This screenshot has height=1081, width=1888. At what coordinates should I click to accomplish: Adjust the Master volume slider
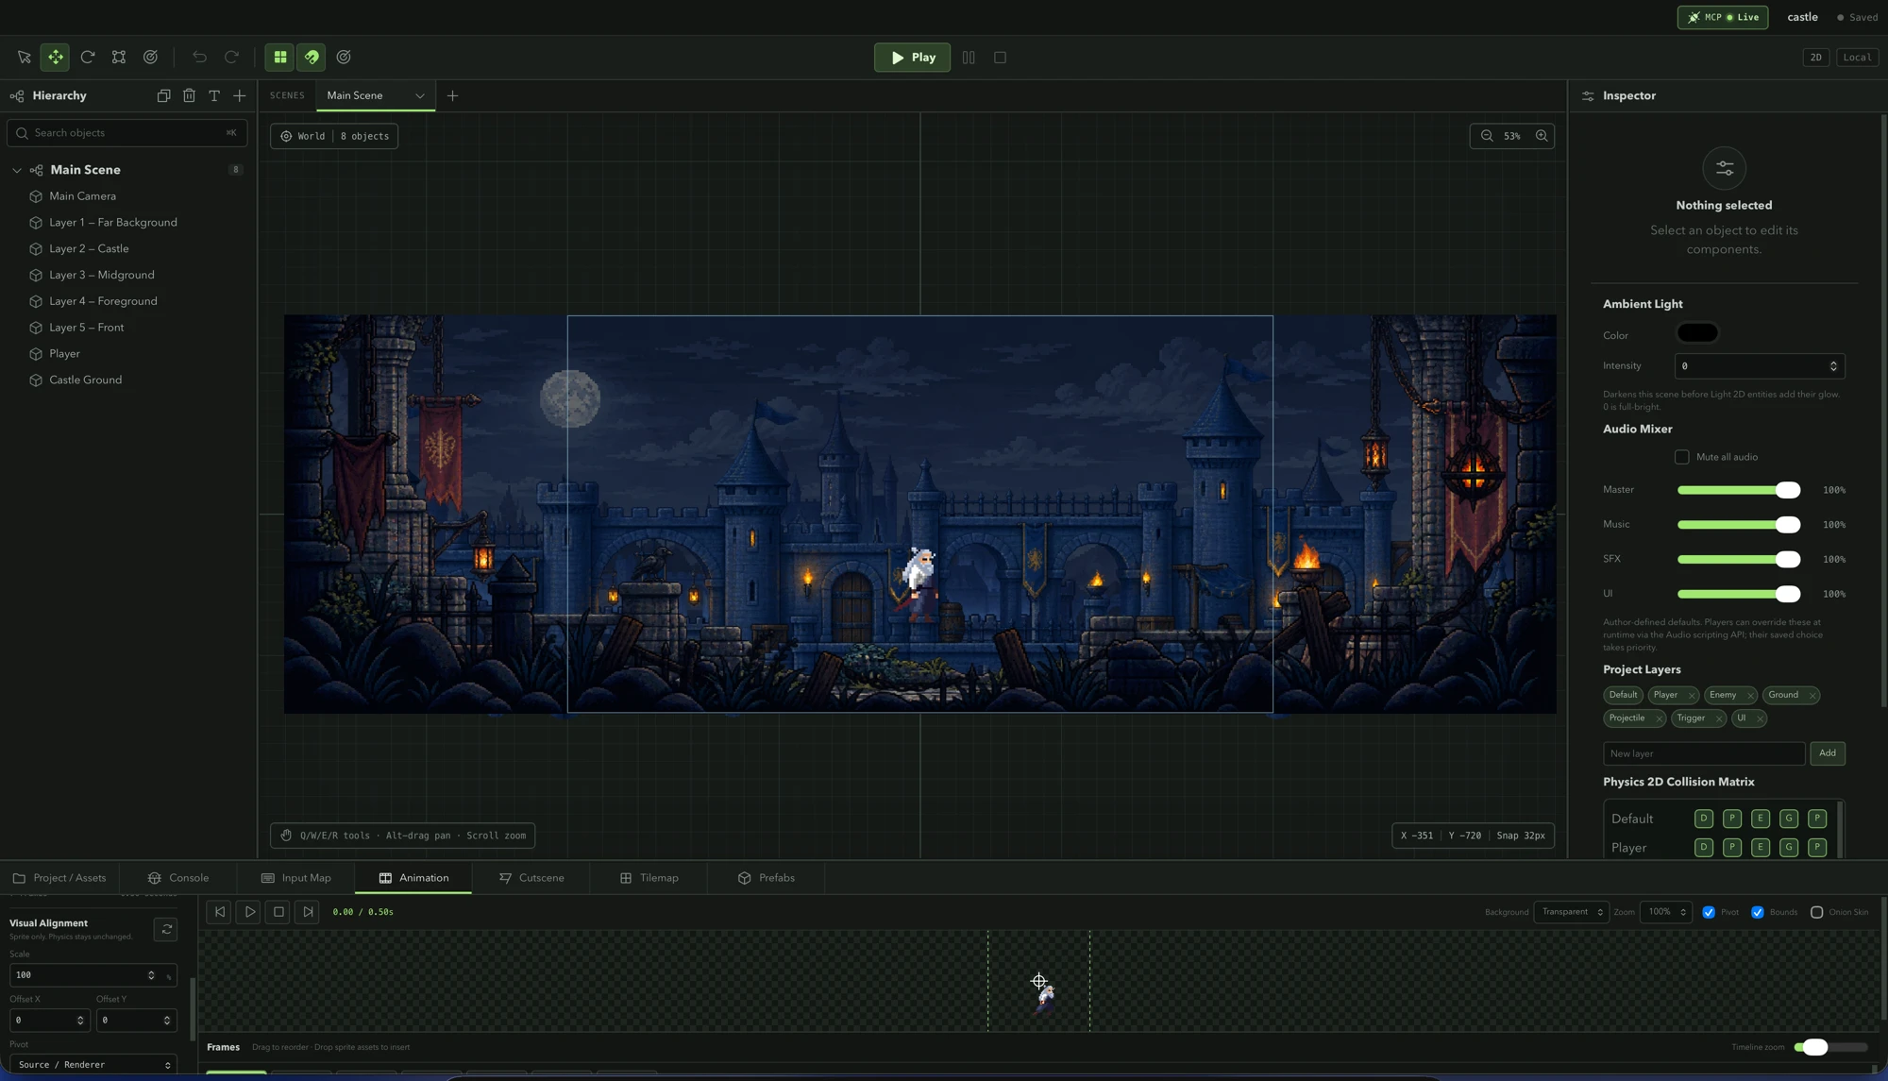1738,490
